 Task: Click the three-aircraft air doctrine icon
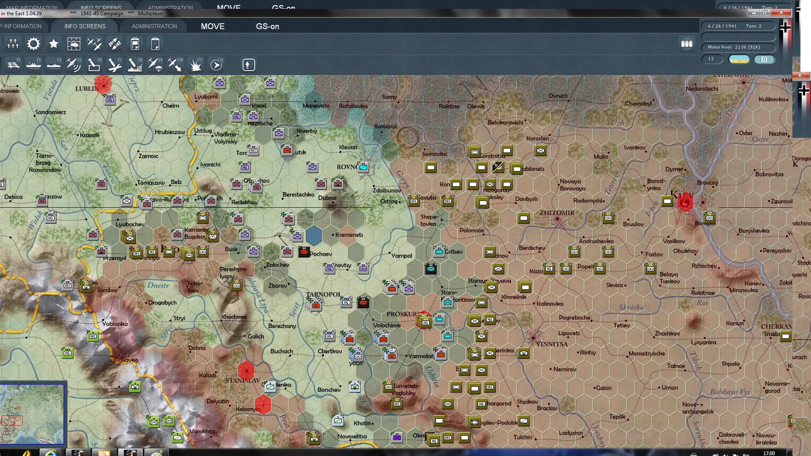pos(94,43)
